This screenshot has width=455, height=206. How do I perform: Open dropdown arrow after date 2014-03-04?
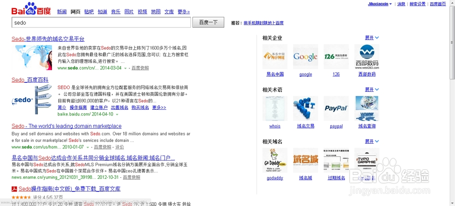(x=126, y=68)
